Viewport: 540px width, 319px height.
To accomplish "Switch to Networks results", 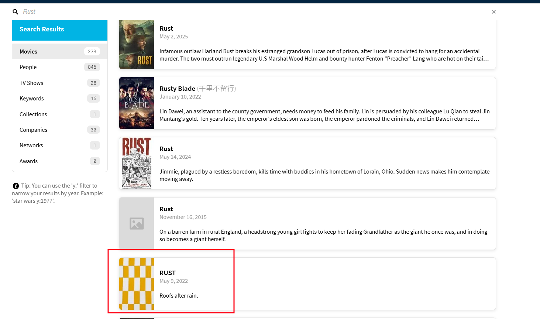I will (60, 145).
